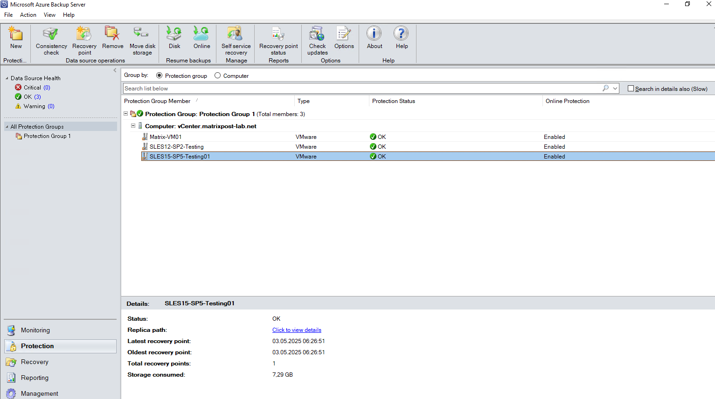Viewport: 715px width, 399px height.
Task: Sort by Protection Status column
Action: (456, 101)
